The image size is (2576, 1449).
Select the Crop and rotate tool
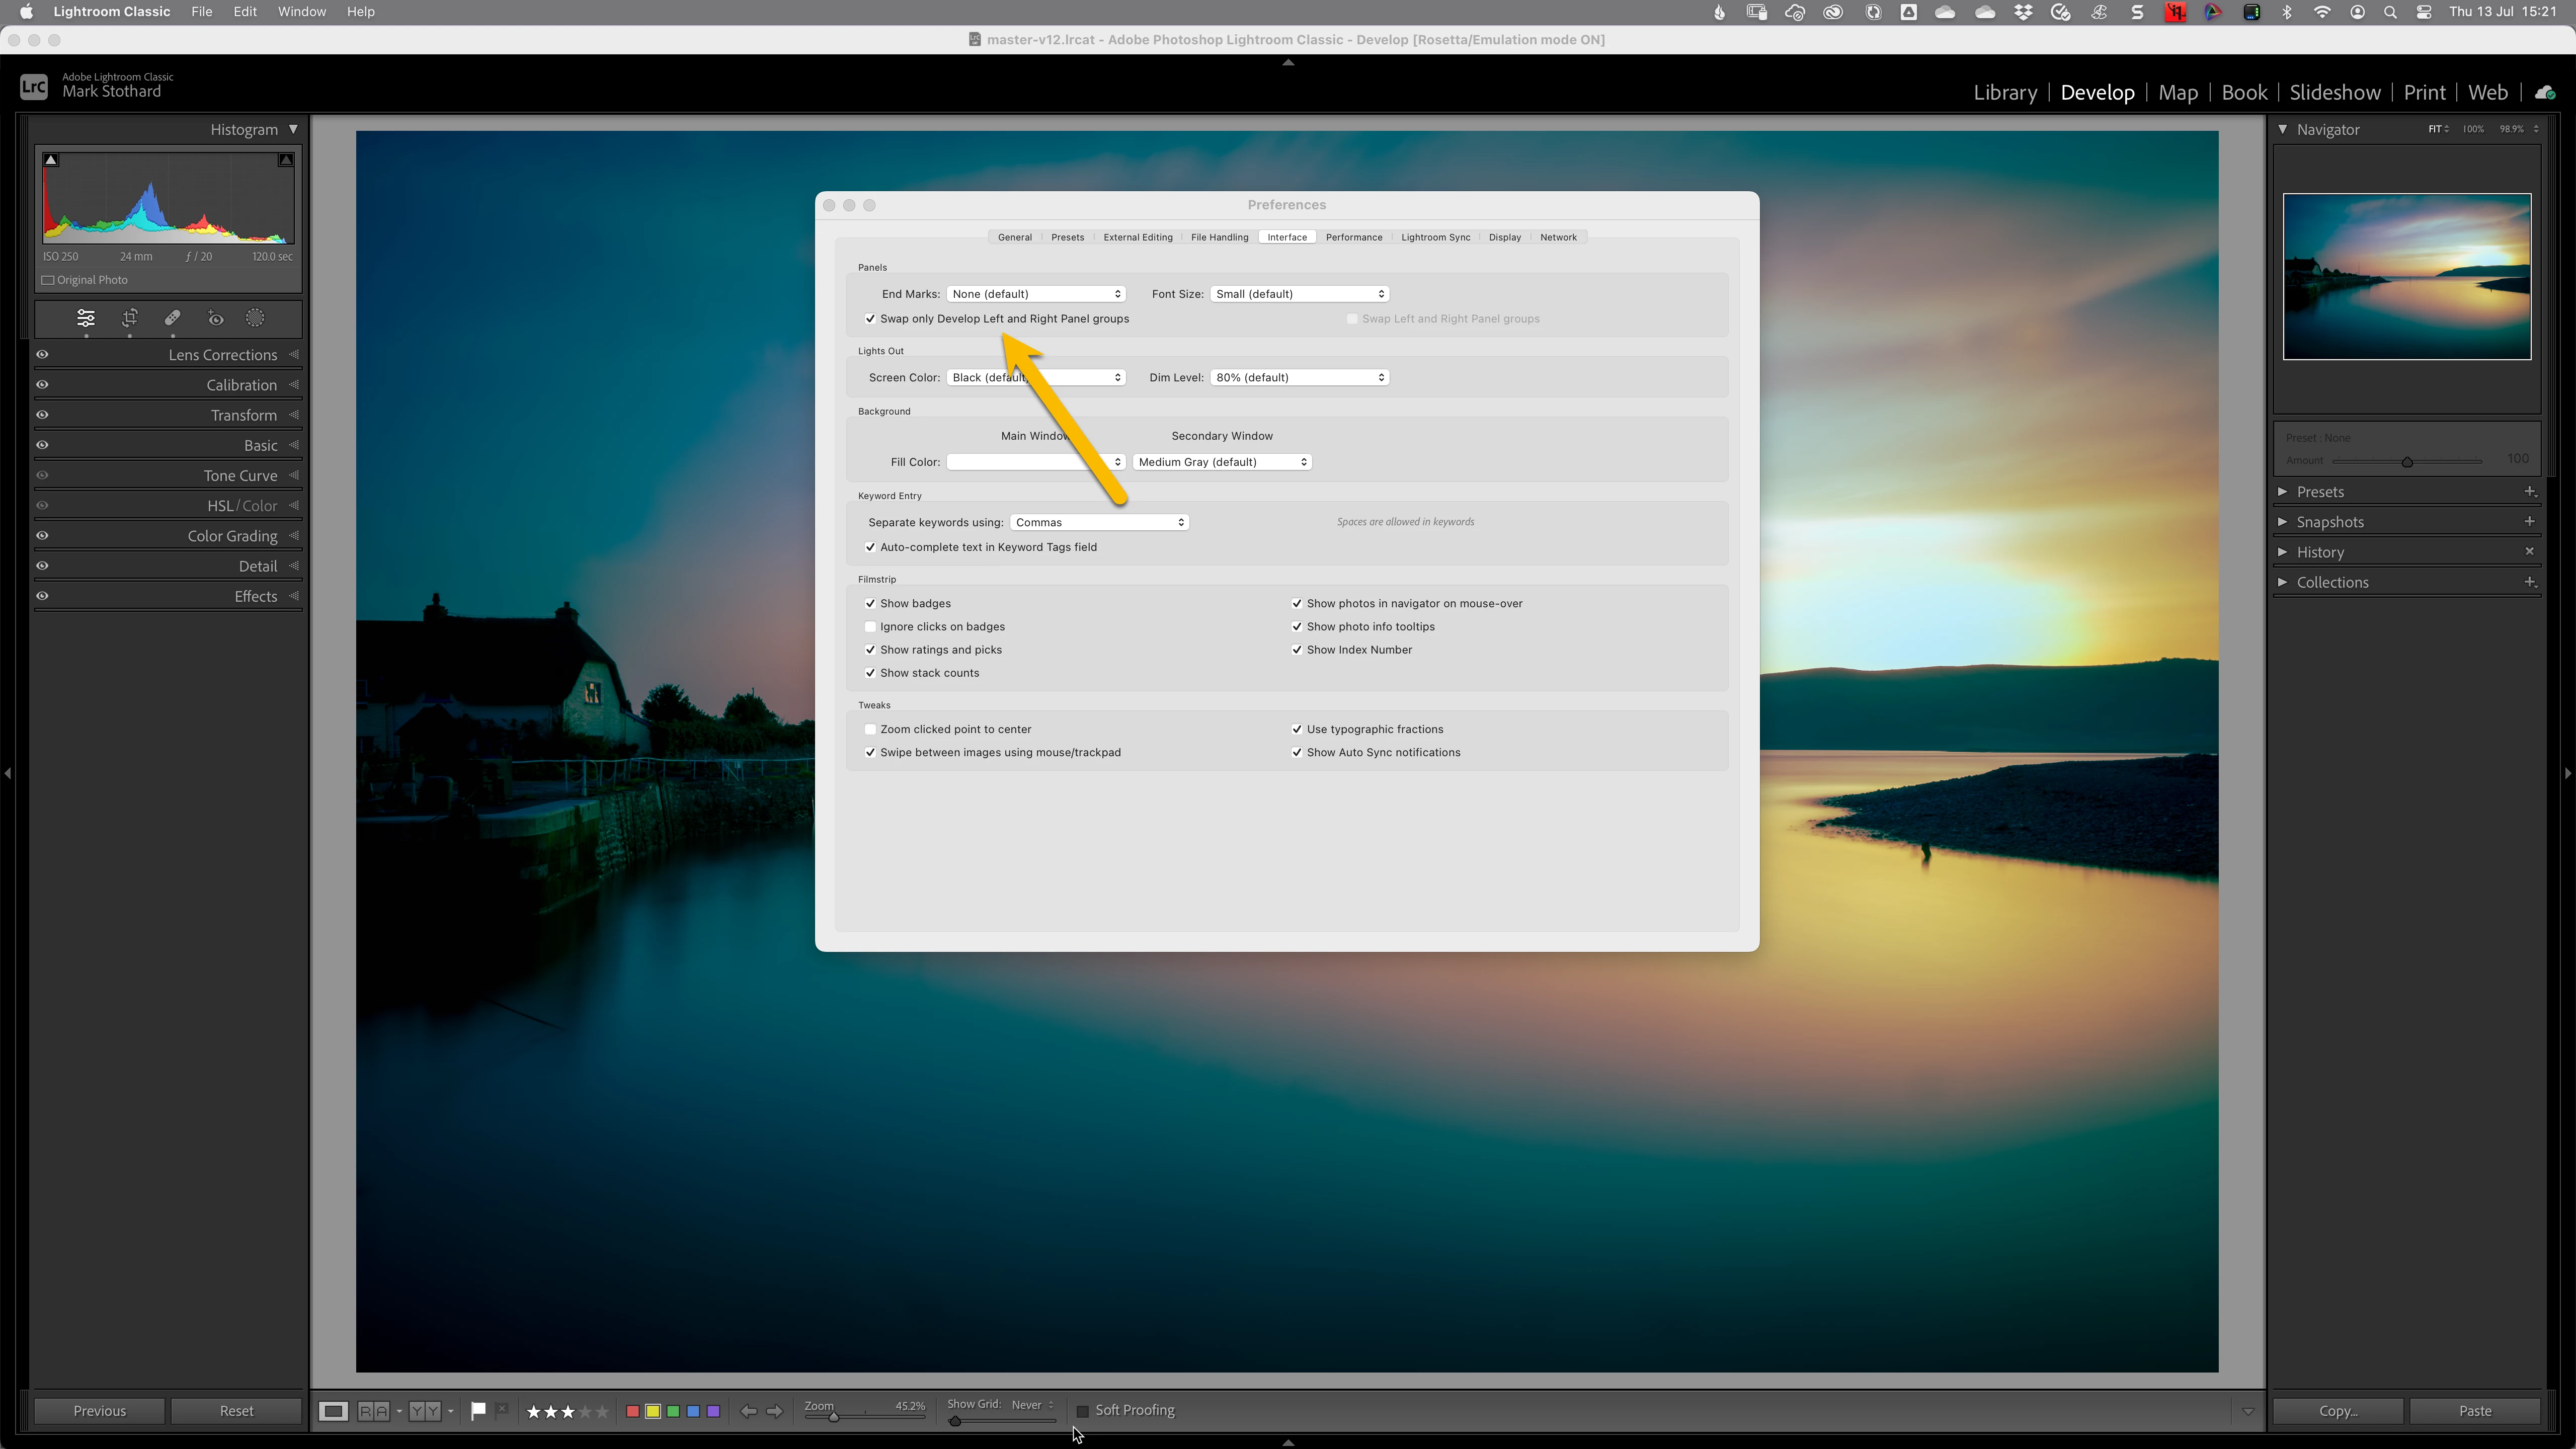[130, 318]
